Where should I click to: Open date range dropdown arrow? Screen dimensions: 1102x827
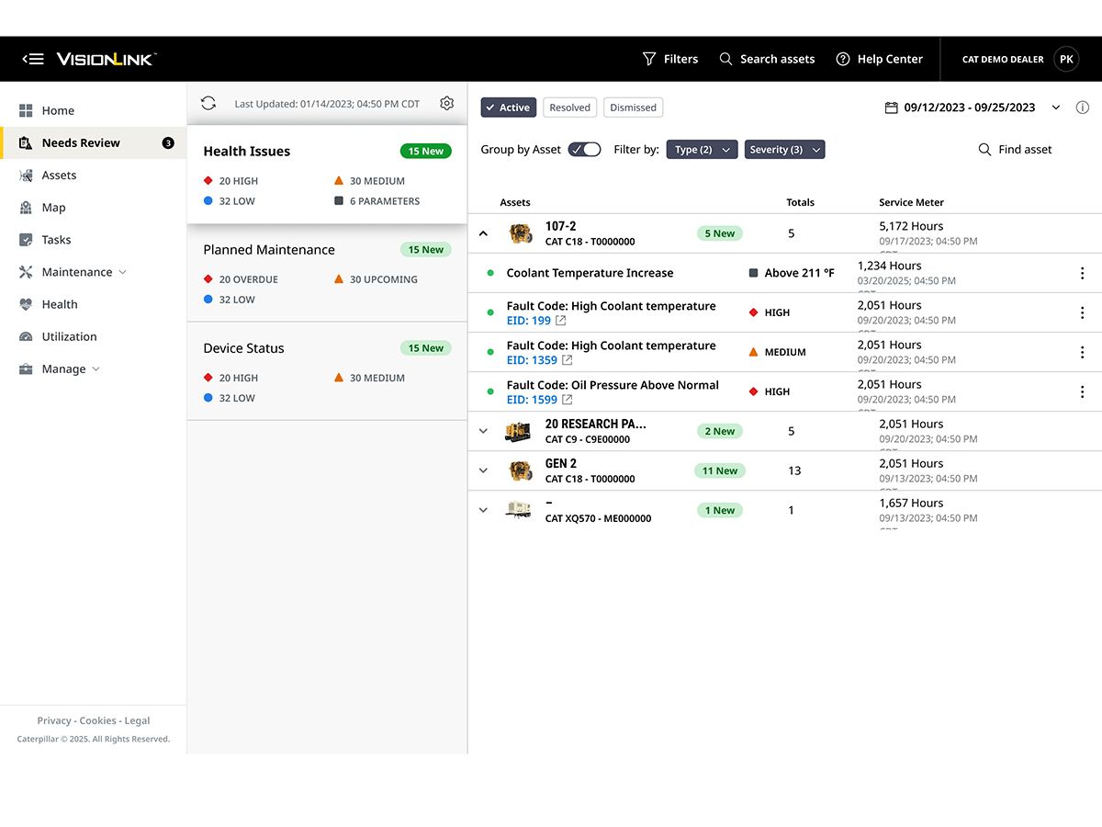click(x=1056, y=108)
